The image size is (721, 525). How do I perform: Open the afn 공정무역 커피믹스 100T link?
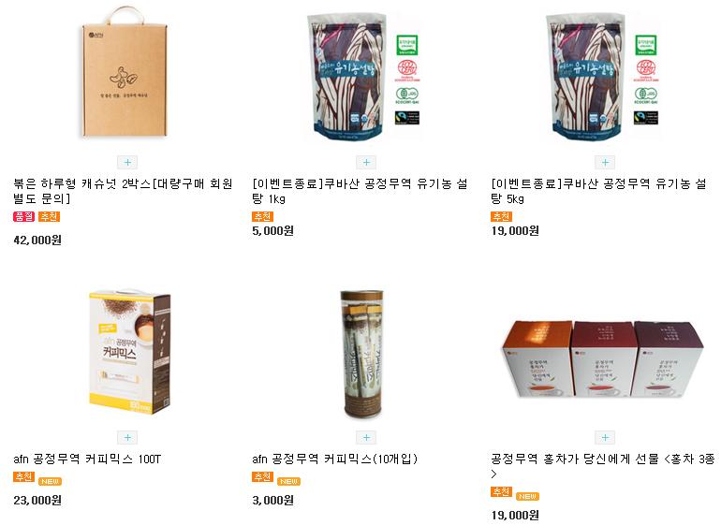tap(87, 459)
